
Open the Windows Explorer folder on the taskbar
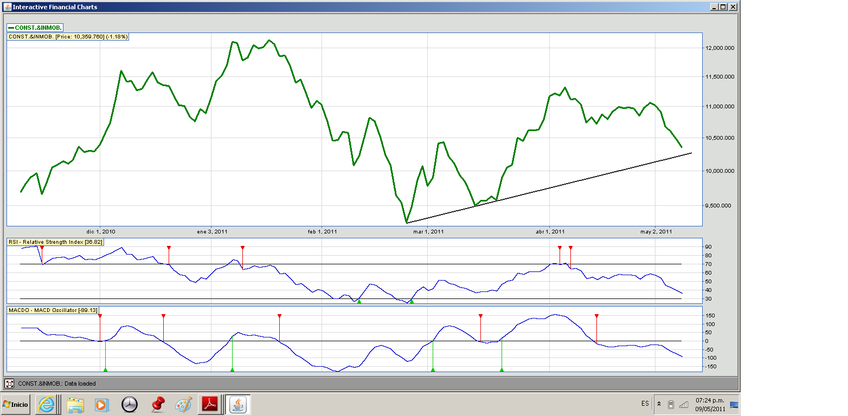[x=76, y=404]
